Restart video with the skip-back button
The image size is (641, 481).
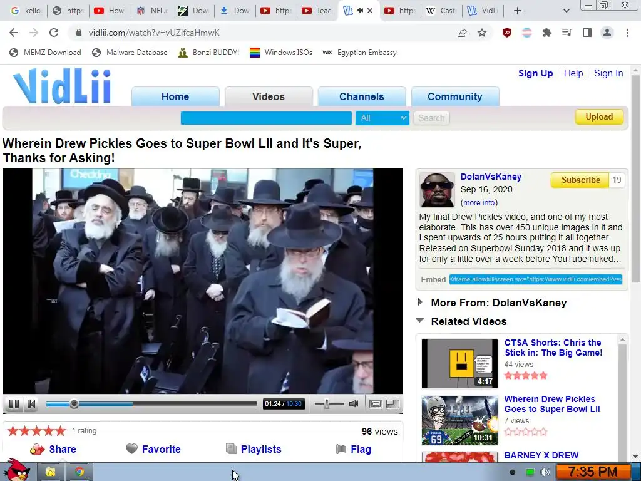[x=31, y=404]
